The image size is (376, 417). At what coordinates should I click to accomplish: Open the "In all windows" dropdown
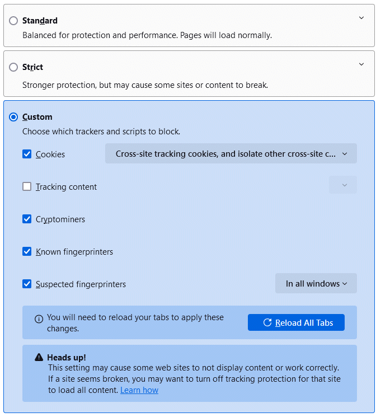(x=316, y=284)
